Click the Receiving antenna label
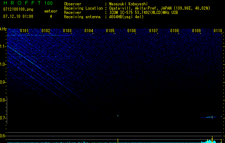Viewport: 225px width, 143px height. pyautogui.click(x=82, y=17)
